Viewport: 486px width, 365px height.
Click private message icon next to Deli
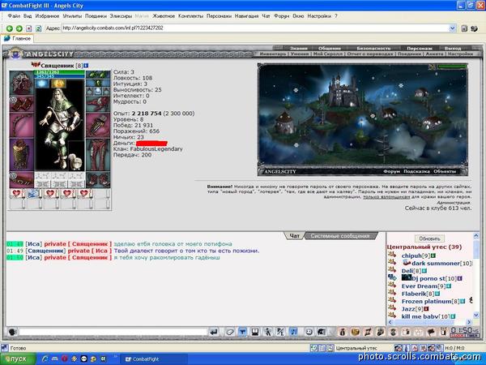pyautogui.click(x=392, y=270)
